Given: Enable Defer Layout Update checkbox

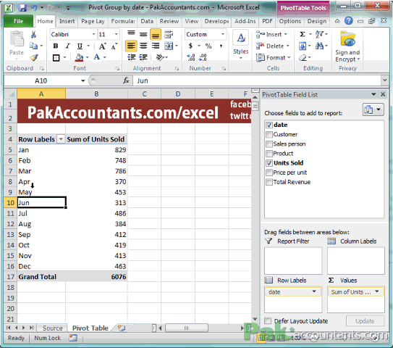Looking at the screenshot, I should pyautogui.click(x=268, y=320).
